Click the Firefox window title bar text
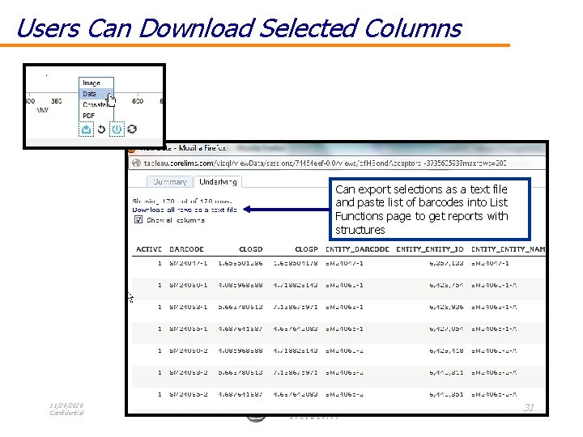The width and height of the screenshot is (583, 437). (x=183, y=148)
